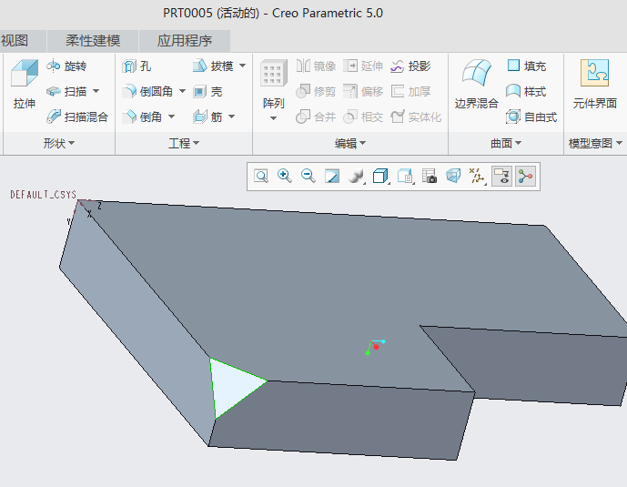Image resolution: width=627 pixels, height=487 pixels.
Task: Open the 扫描混合 (Swept Blend) tool
Action: point(77,117)
